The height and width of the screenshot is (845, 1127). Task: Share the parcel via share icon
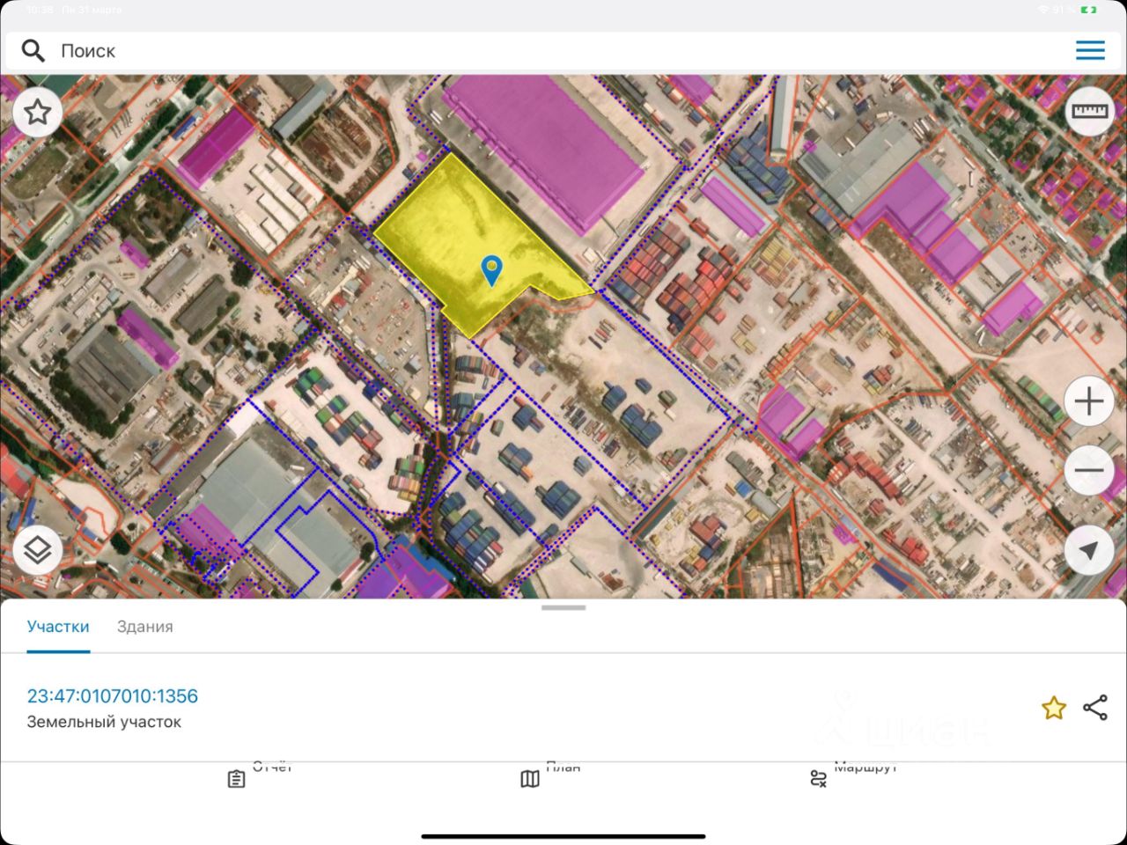pyautogui.click(x=1095, y=708)
